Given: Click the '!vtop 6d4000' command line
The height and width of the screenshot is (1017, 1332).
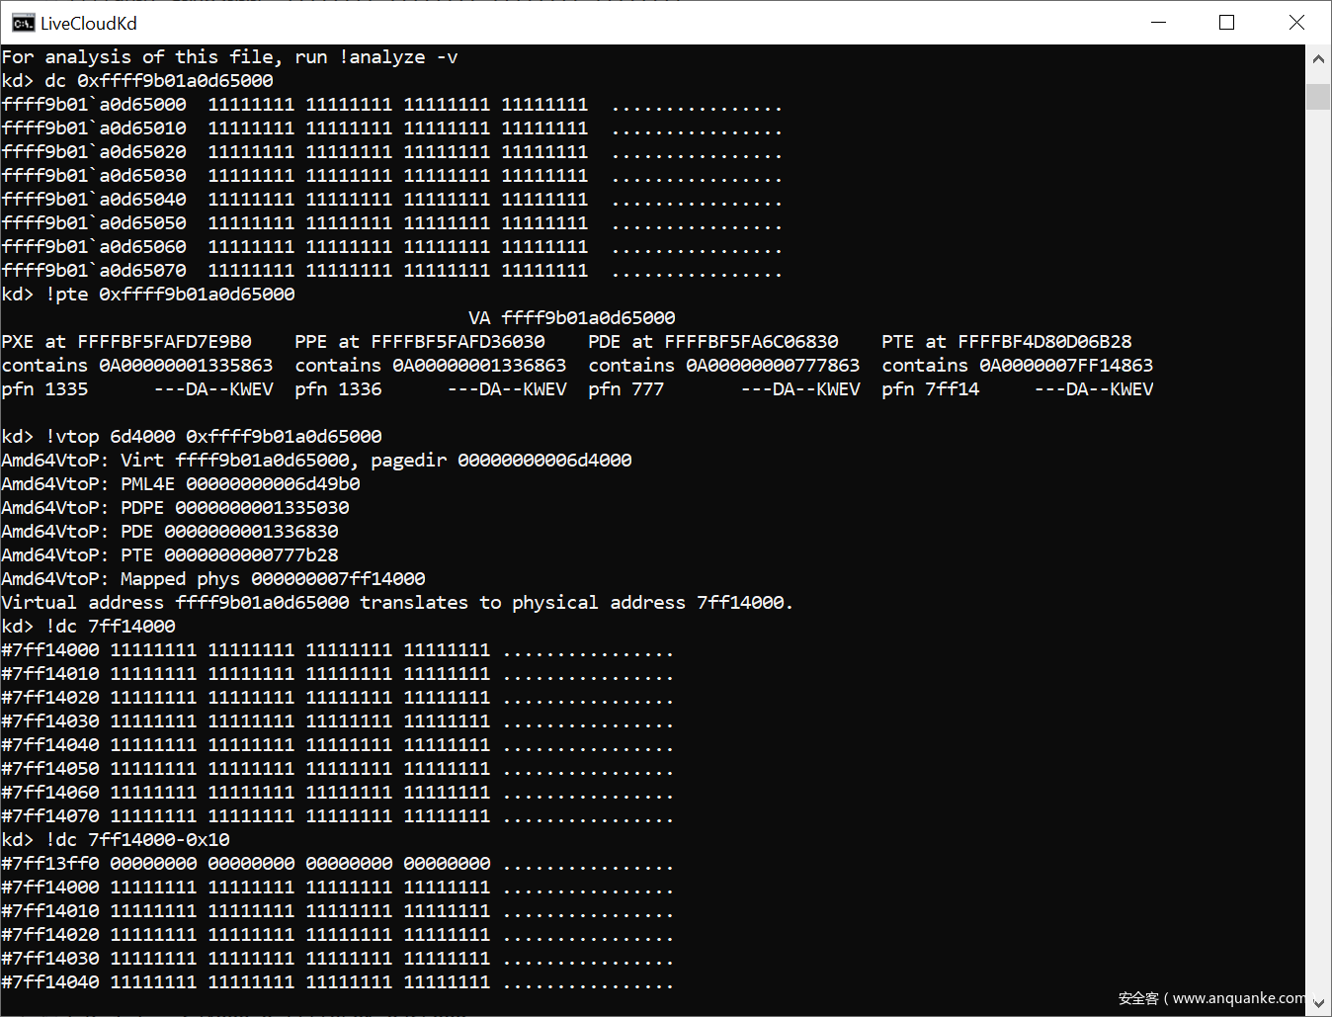Looking at the screenshot, I should coord(213,437).
